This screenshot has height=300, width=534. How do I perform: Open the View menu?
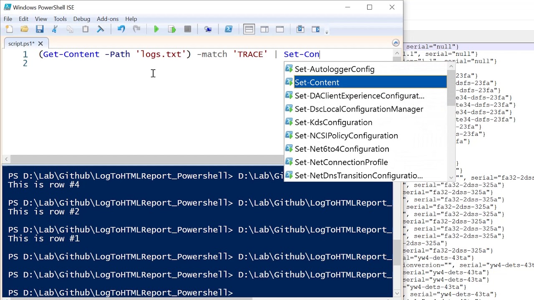pos(41,19)
